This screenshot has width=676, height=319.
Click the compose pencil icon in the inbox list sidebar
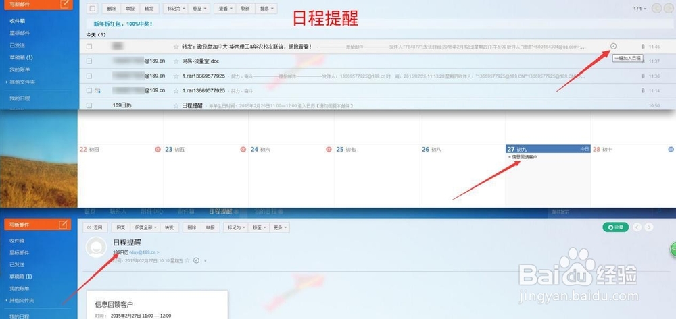coord(64,4)
